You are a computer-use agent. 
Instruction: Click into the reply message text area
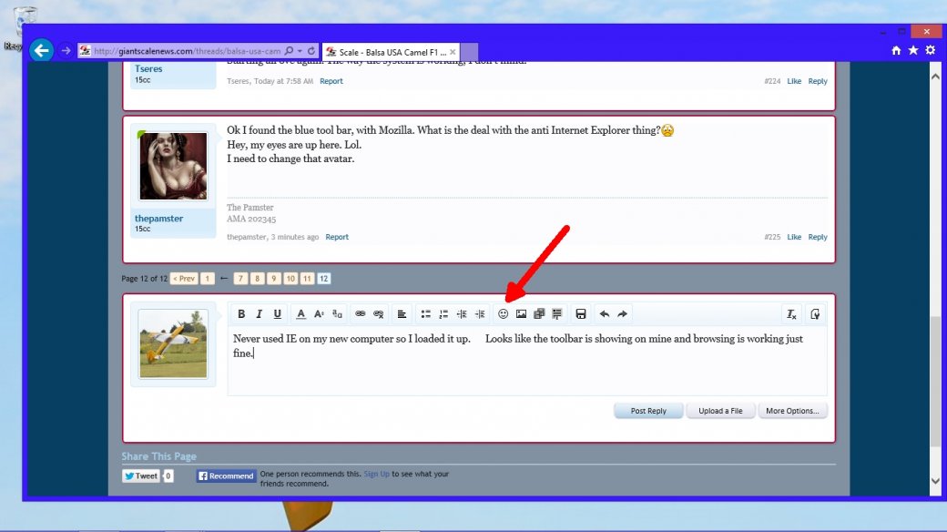[527, 363]
